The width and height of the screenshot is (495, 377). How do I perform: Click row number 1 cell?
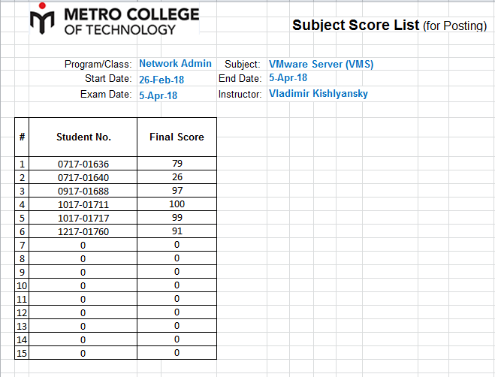(22, 164)
